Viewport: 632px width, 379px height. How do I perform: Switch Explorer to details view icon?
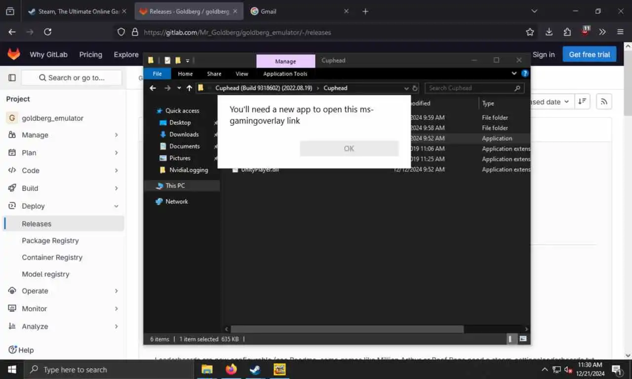coord(511,339)
